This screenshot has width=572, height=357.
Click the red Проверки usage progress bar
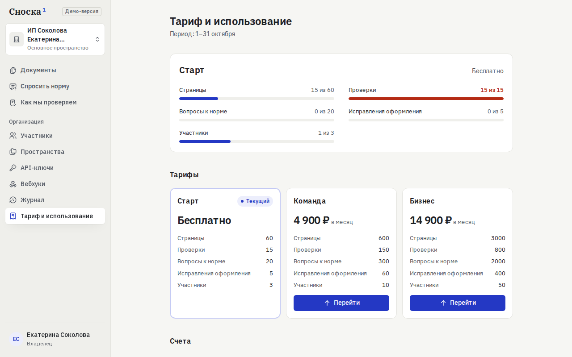click(426, 99)
